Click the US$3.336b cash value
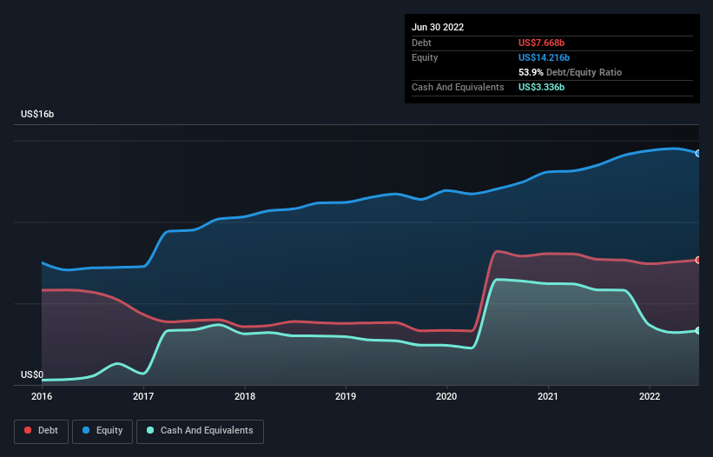This screenshot has width=713, height=457. coord(541,87)
